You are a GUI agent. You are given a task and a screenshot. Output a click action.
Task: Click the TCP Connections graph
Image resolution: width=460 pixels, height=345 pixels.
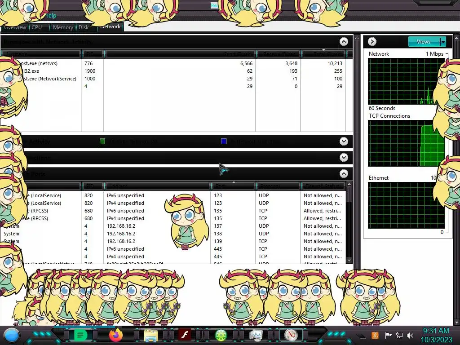pos(406,143)
